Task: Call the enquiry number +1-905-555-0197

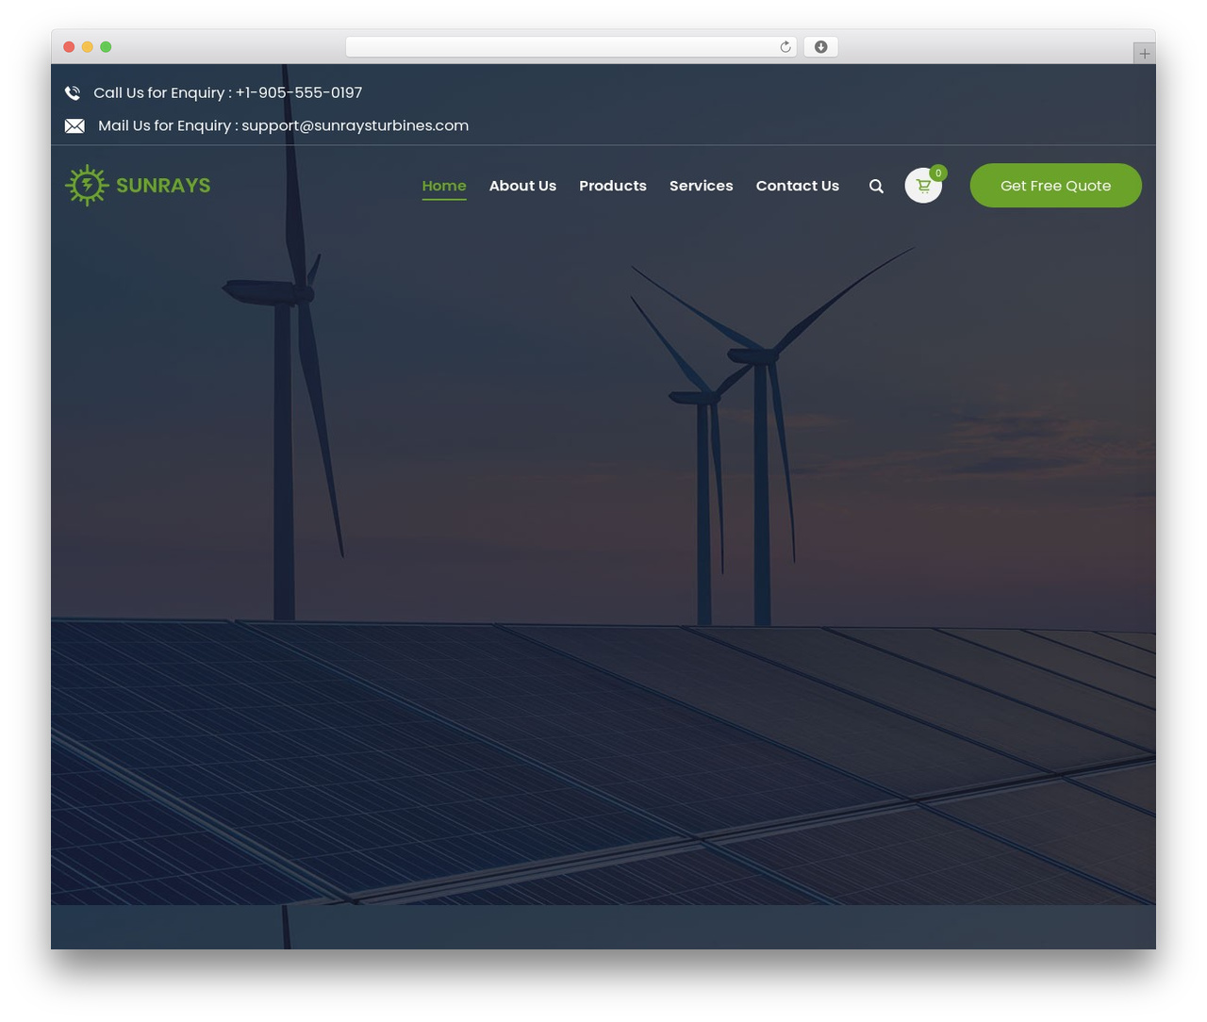Action: pyautogui.click(x=299, y=93)
